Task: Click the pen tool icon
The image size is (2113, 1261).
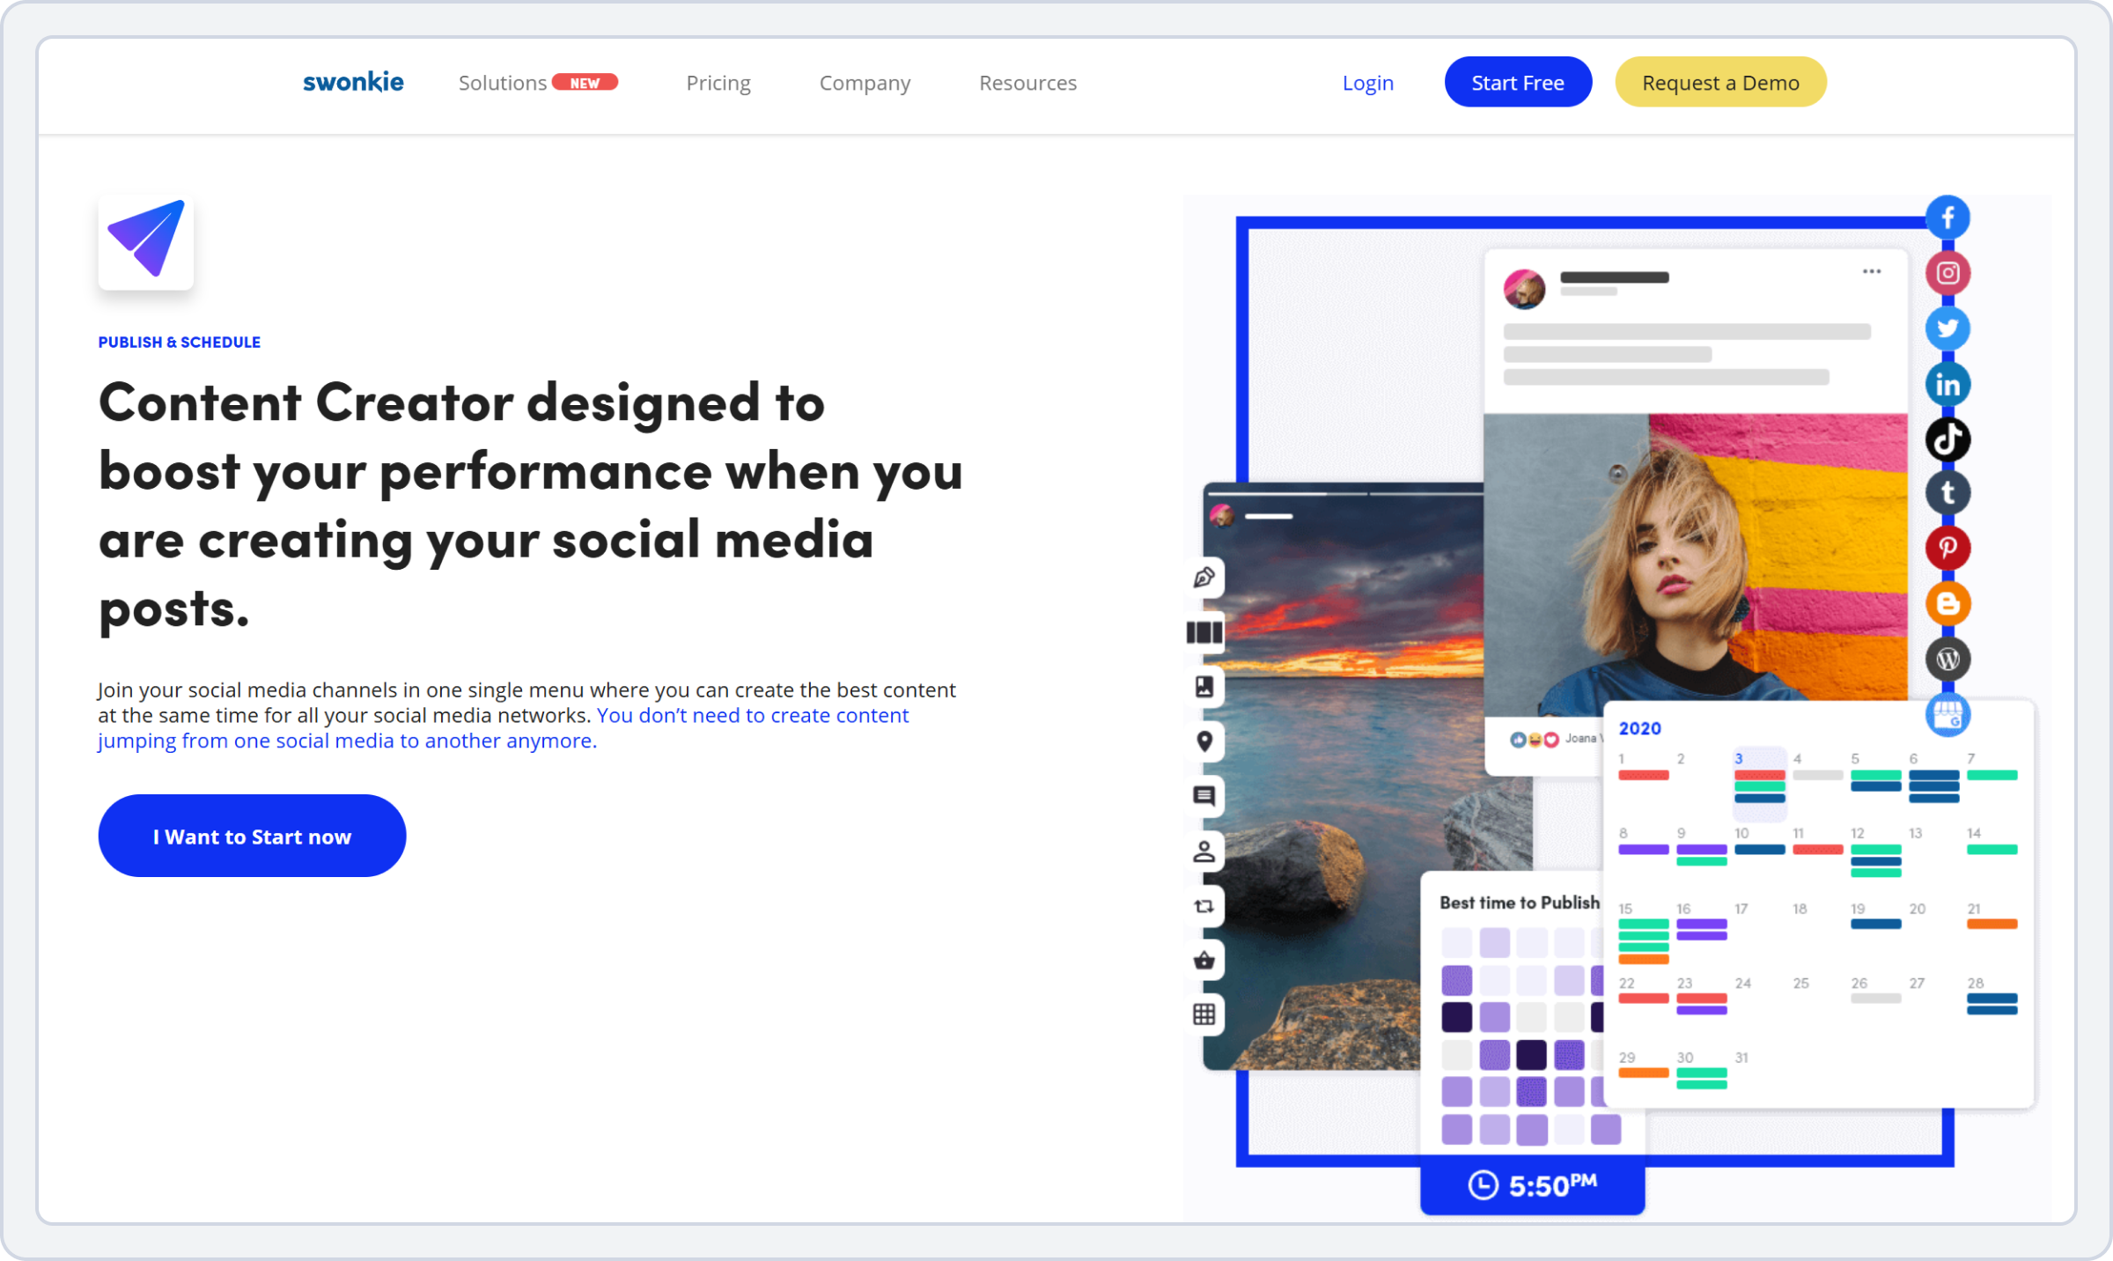Action: click(x=1204, y=578)
